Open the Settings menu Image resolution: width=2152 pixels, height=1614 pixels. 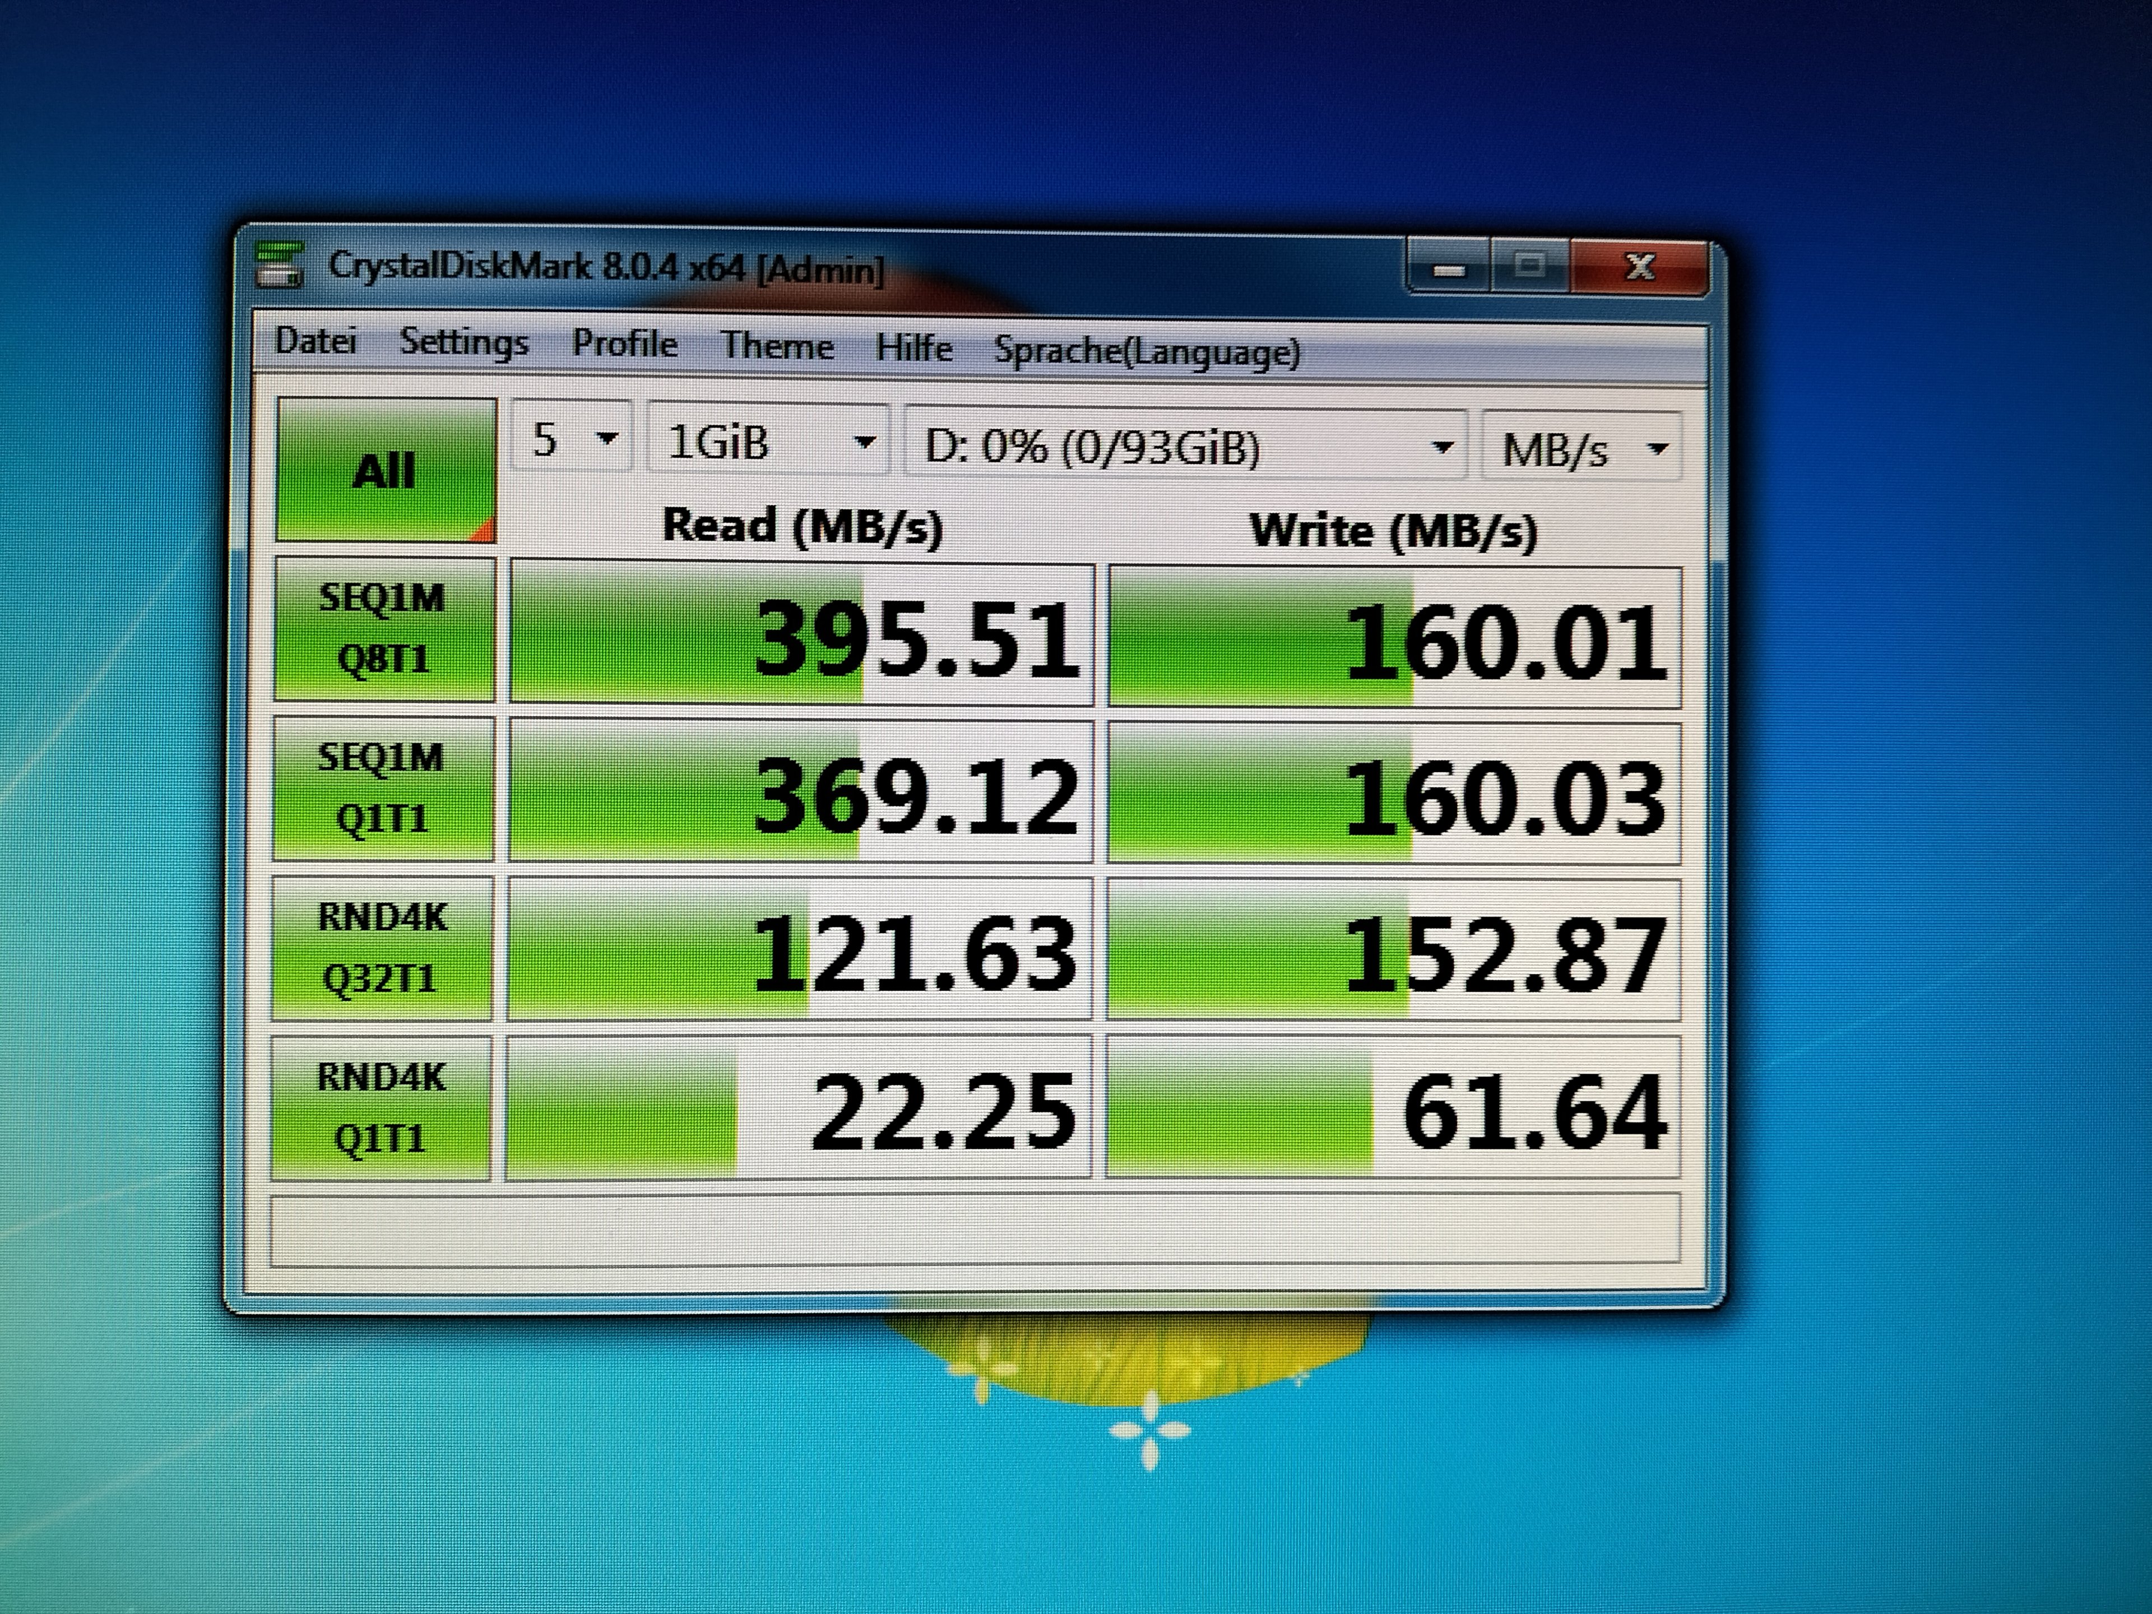point(464,342)
